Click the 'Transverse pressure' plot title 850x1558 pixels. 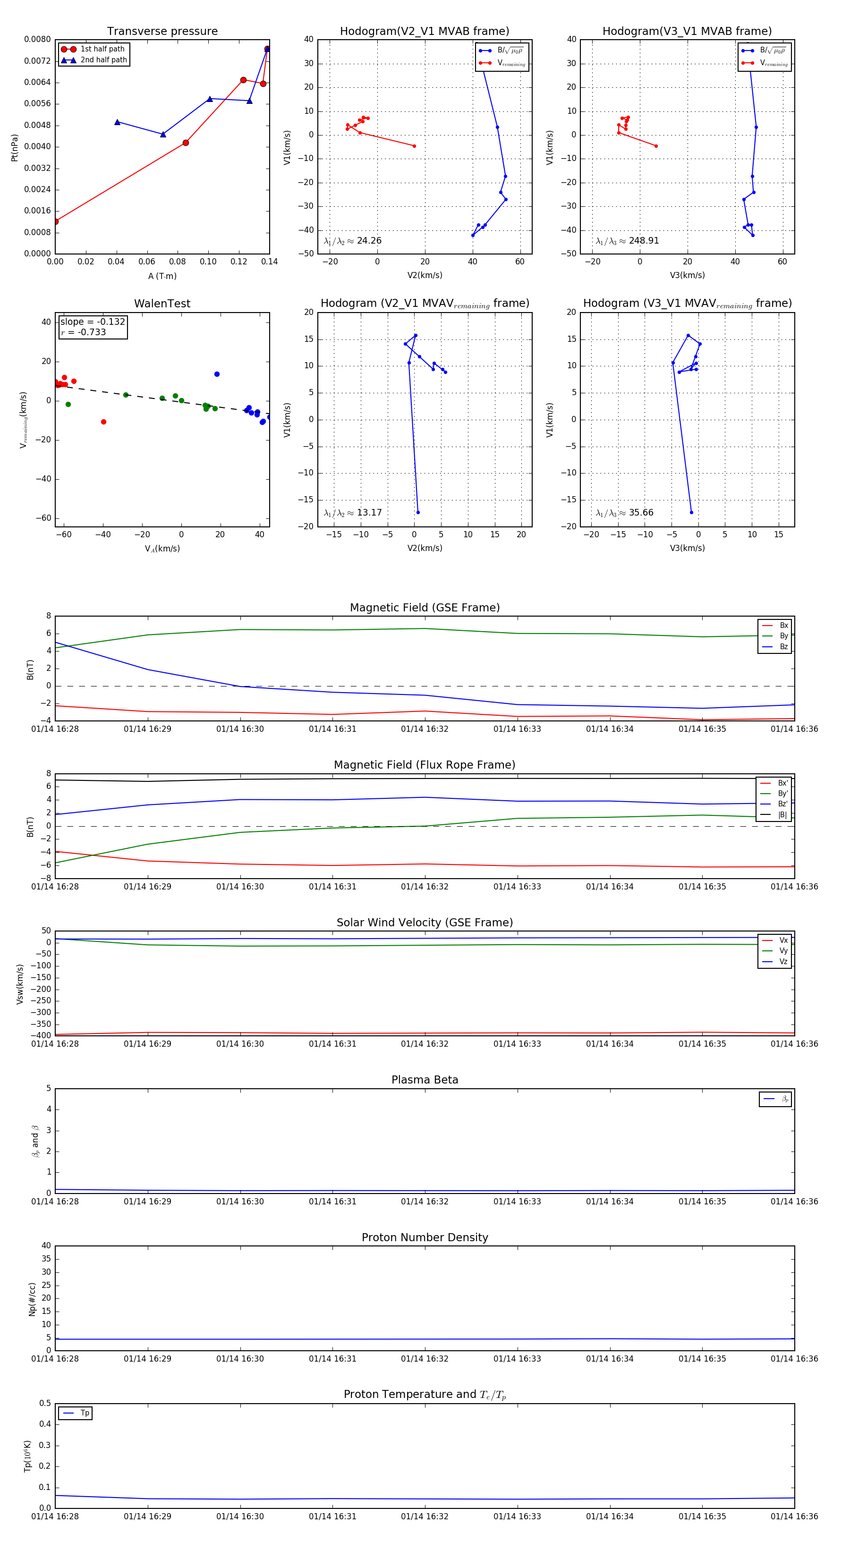point(162,31)
